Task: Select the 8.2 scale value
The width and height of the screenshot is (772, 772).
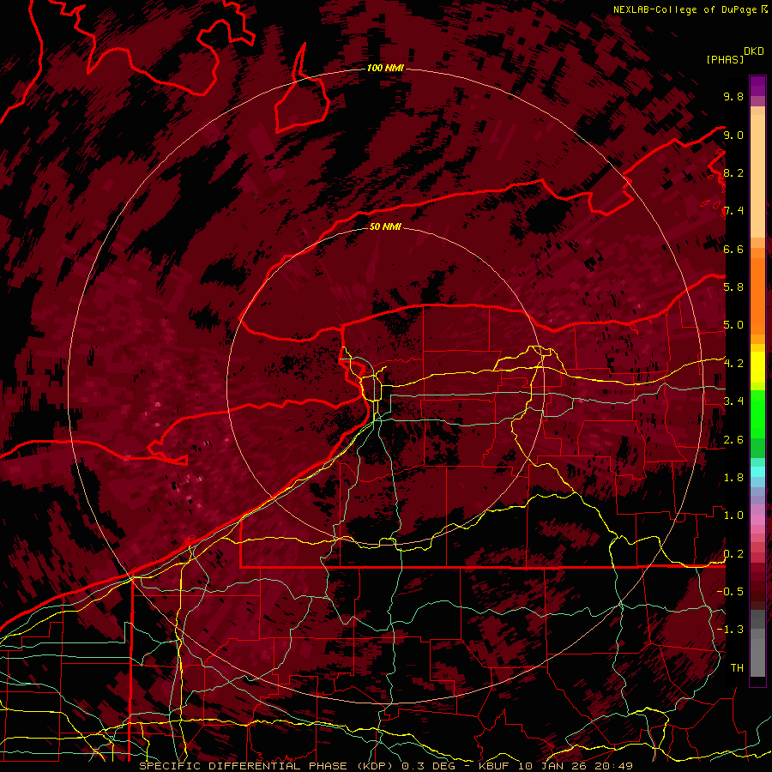Action: (x=733, y=172)
